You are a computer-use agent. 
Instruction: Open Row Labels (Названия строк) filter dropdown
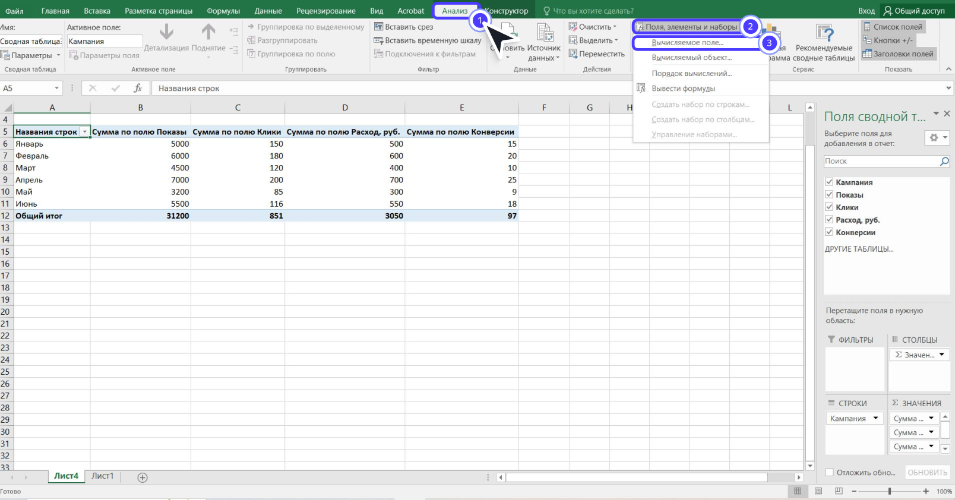coord(85,132)
